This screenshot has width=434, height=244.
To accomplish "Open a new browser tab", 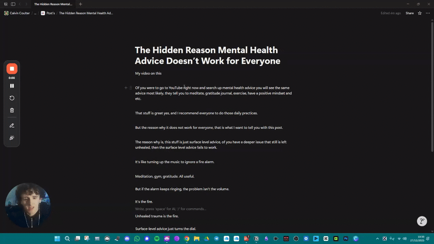I will click(80, 4).
